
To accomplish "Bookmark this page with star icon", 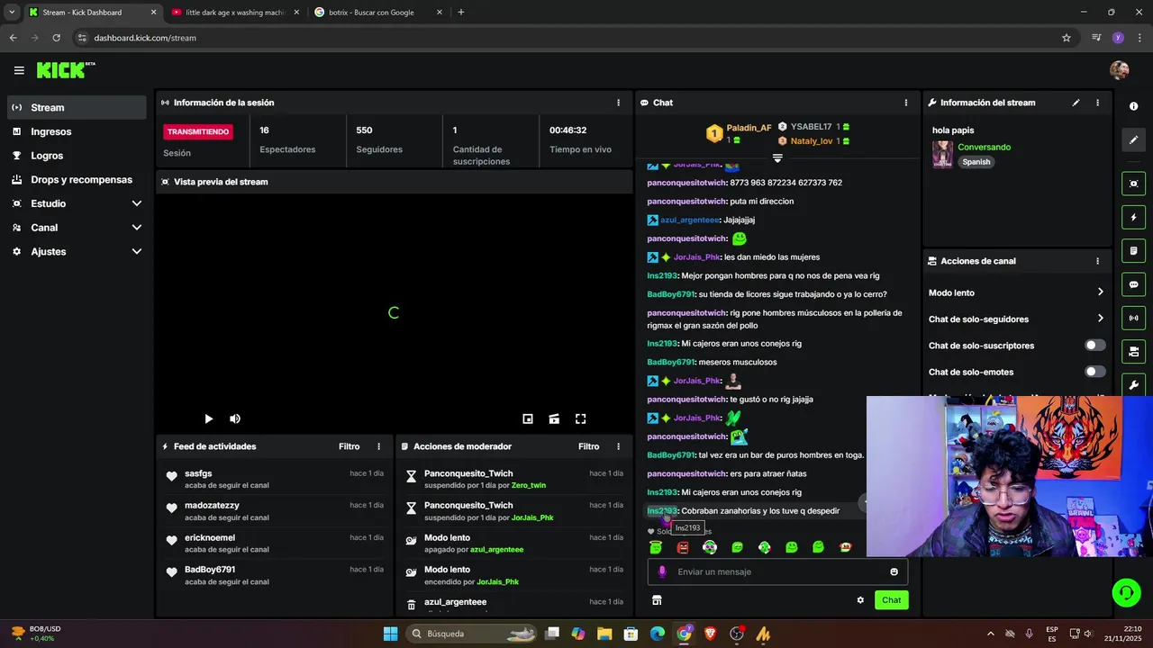I will (x=1067, y=38).
